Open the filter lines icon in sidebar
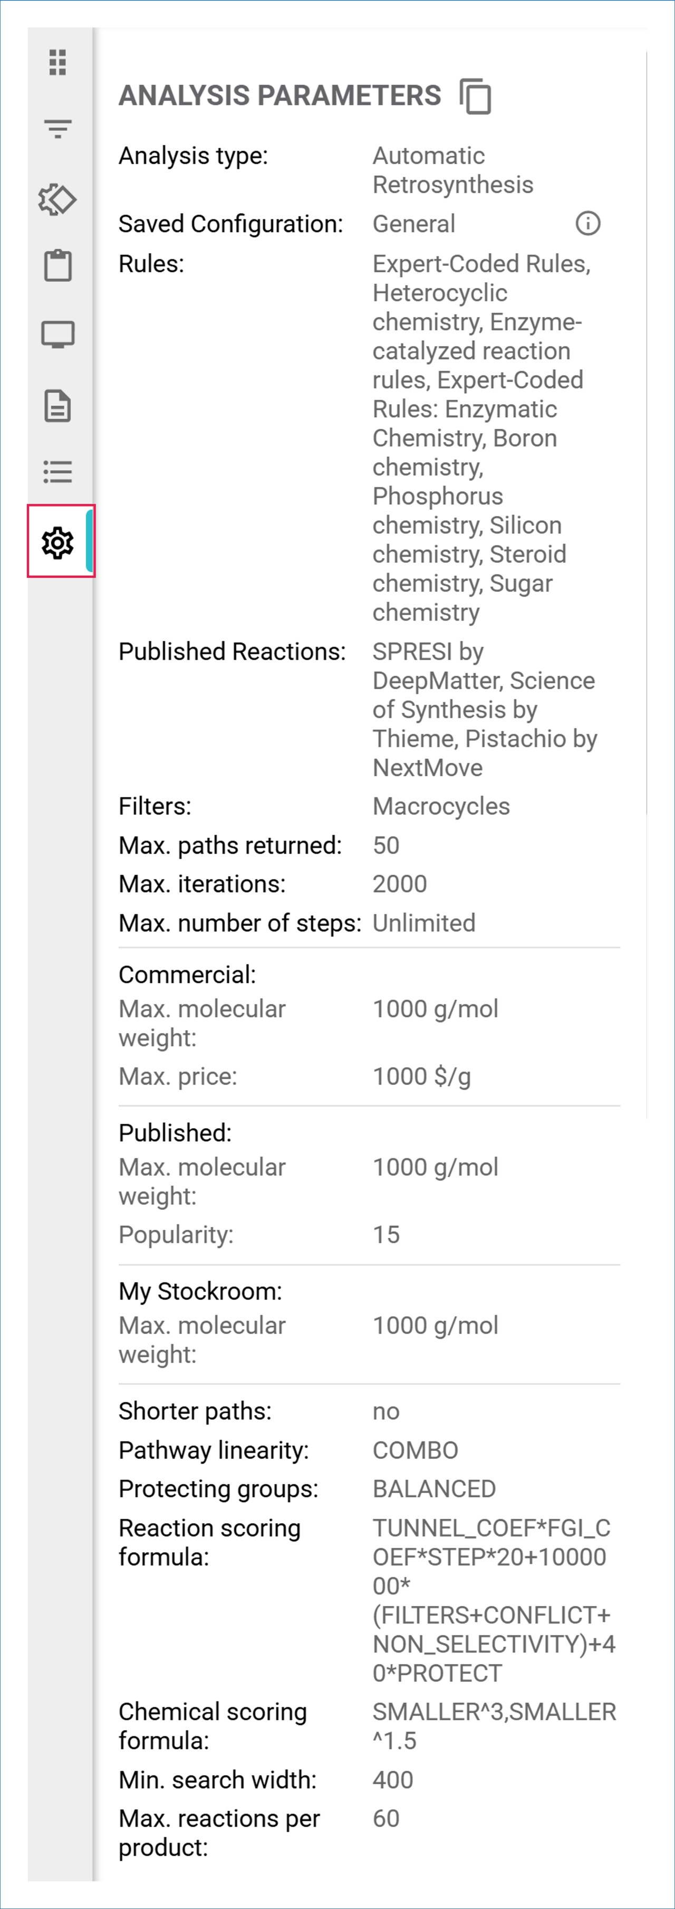 (x=58, y=129)
